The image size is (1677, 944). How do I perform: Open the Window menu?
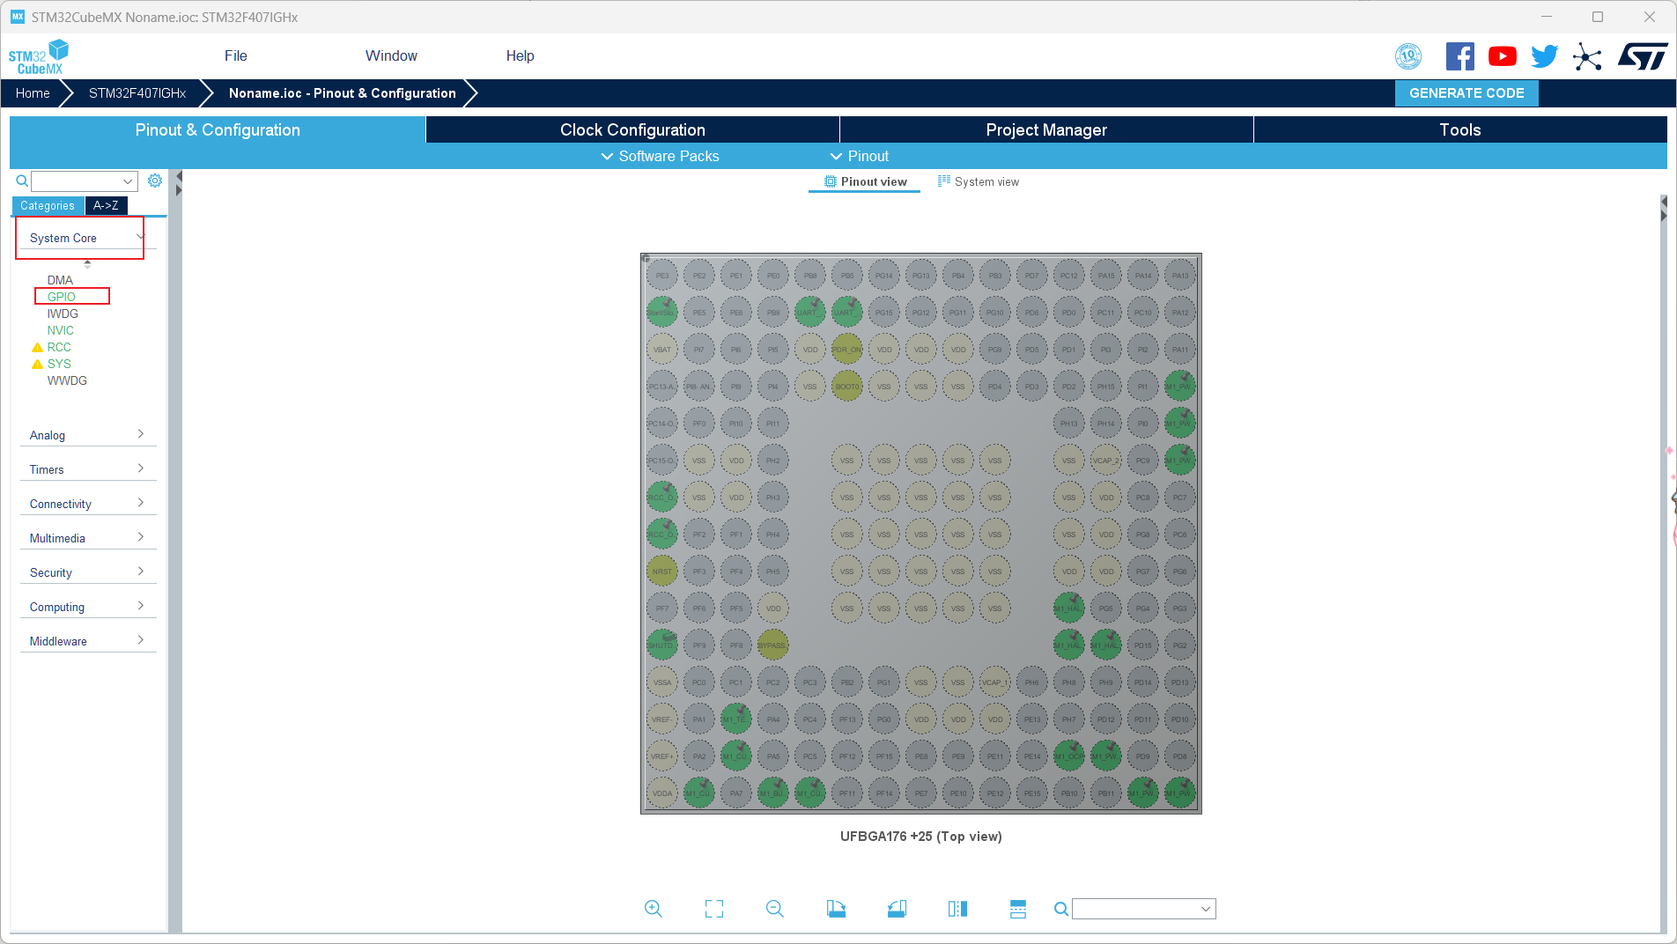pos(391,55)
